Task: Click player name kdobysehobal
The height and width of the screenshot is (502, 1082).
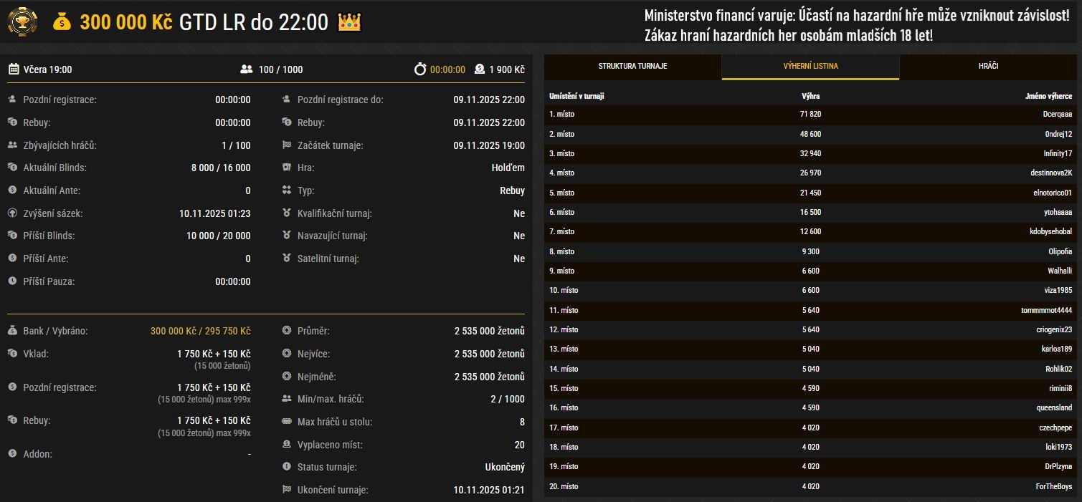Action: tap(1050, 231)
